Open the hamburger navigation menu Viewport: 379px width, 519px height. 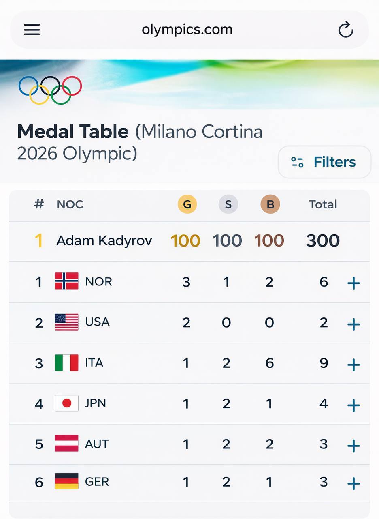tap(32, 29)
